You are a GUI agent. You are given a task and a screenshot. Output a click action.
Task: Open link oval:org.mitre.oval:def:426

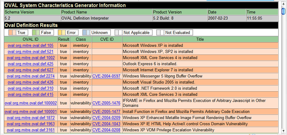tap(30, 82)
